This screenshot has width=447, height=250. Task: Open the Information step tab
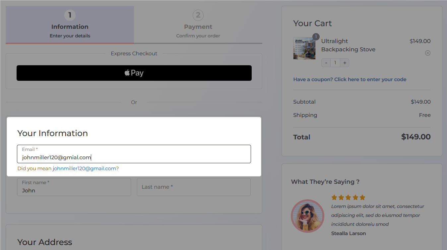70,25
